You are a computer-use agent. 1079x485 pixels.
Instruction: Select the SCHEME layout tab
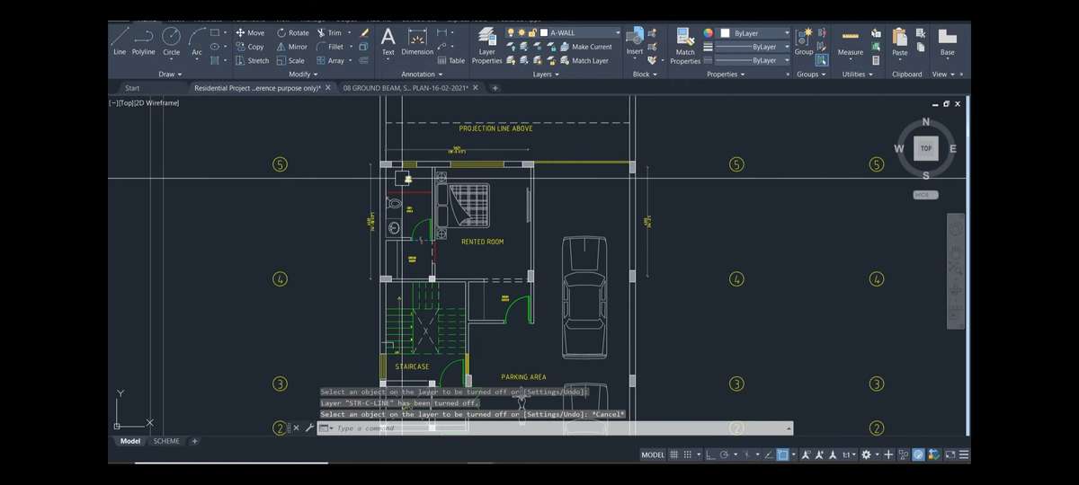point(166,441)
